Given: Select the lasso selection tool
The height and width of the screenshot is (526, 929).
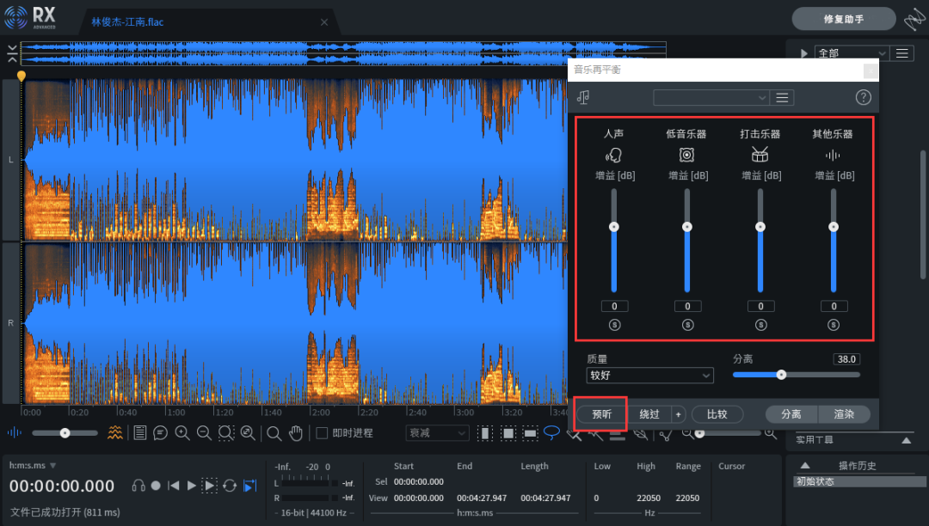Looking at the screenshot, I should point(551,432).
